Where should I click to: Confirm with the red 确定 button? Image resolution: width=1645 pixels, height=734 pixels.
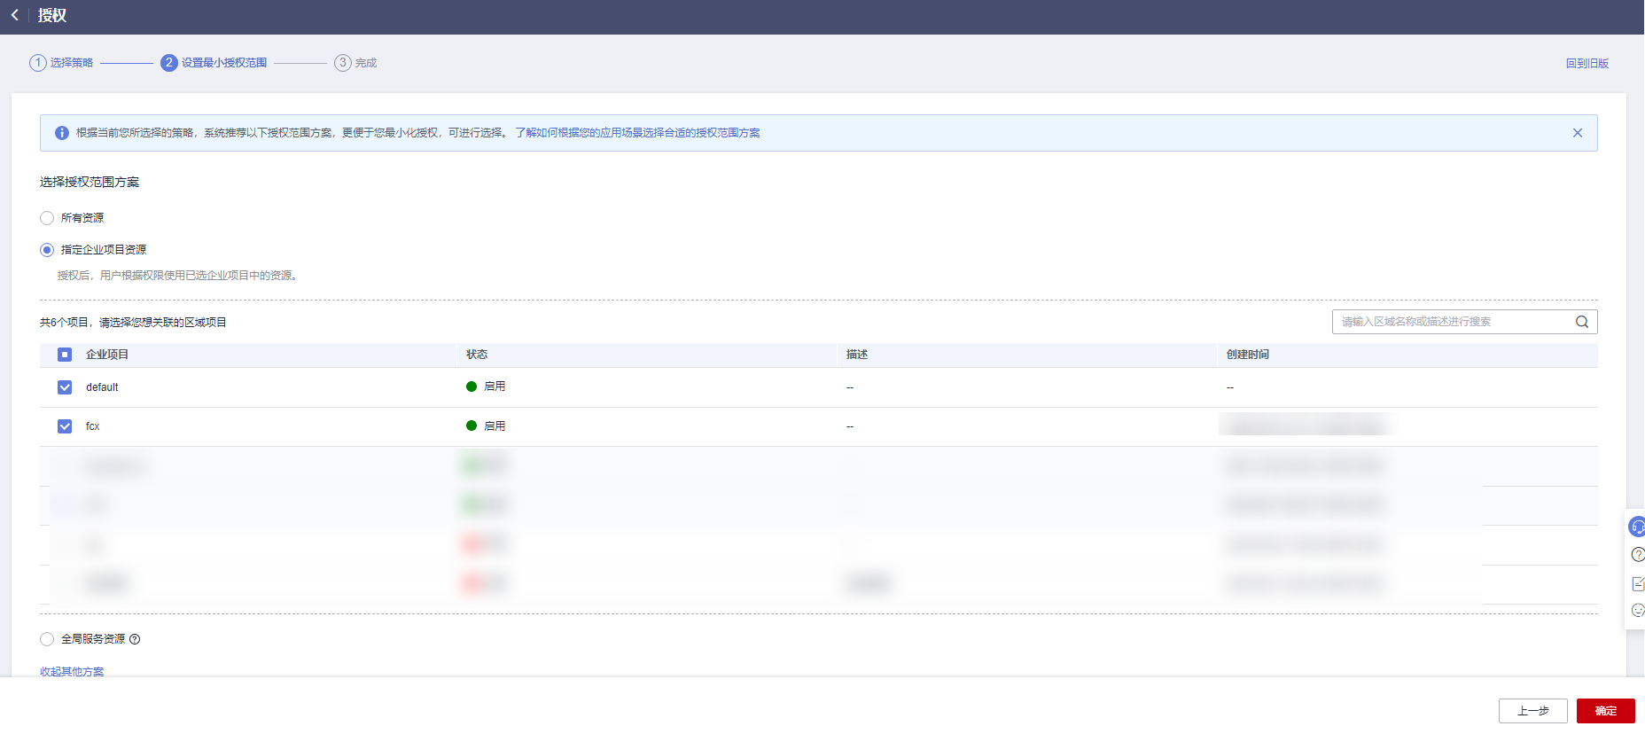1605,711
